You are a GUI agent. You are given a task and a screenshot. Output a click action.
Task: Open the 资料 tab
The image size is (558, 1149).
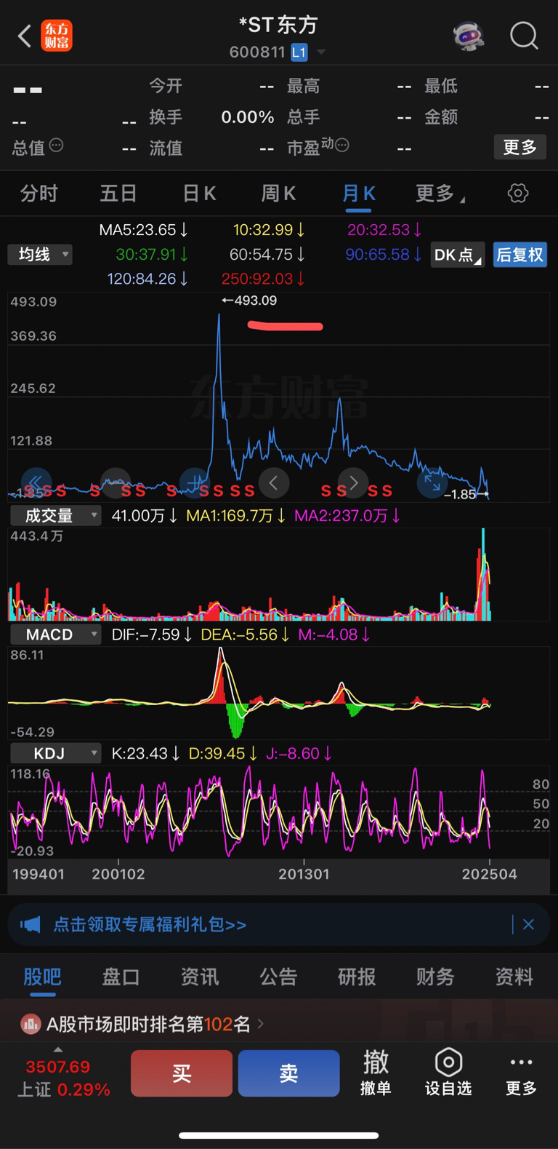[514, 977]
